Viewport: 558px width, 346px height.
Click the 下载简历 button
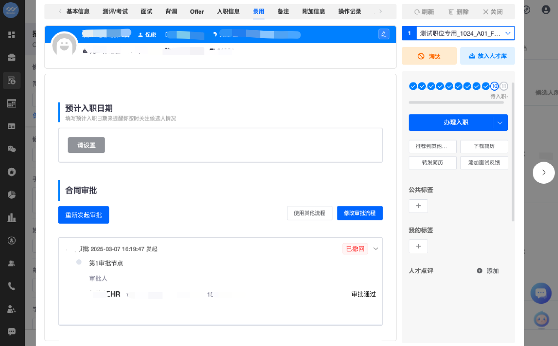(x=484, y=146)
